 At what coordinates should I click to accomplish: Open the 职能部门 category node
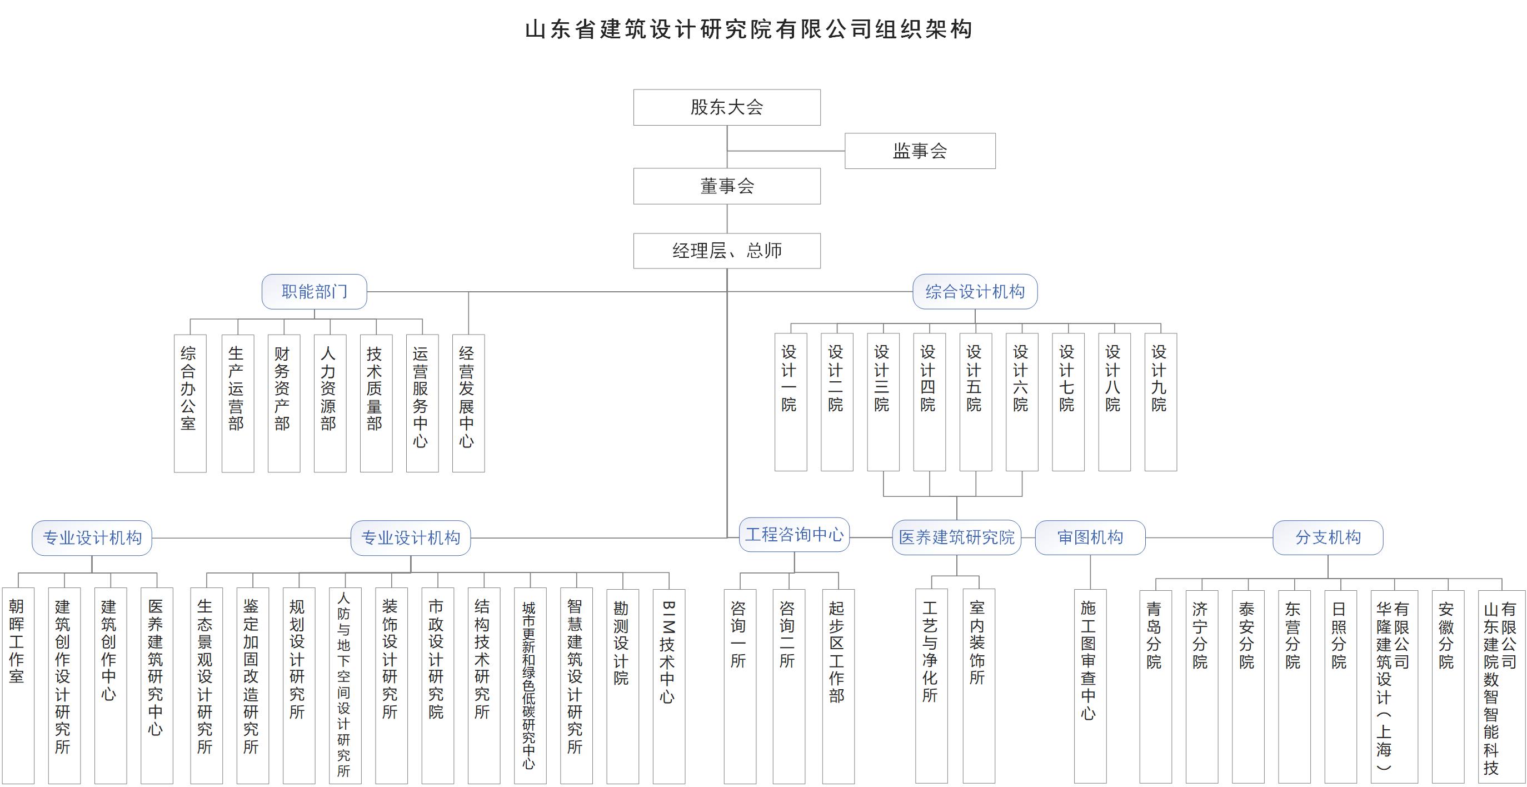[314, 291]
